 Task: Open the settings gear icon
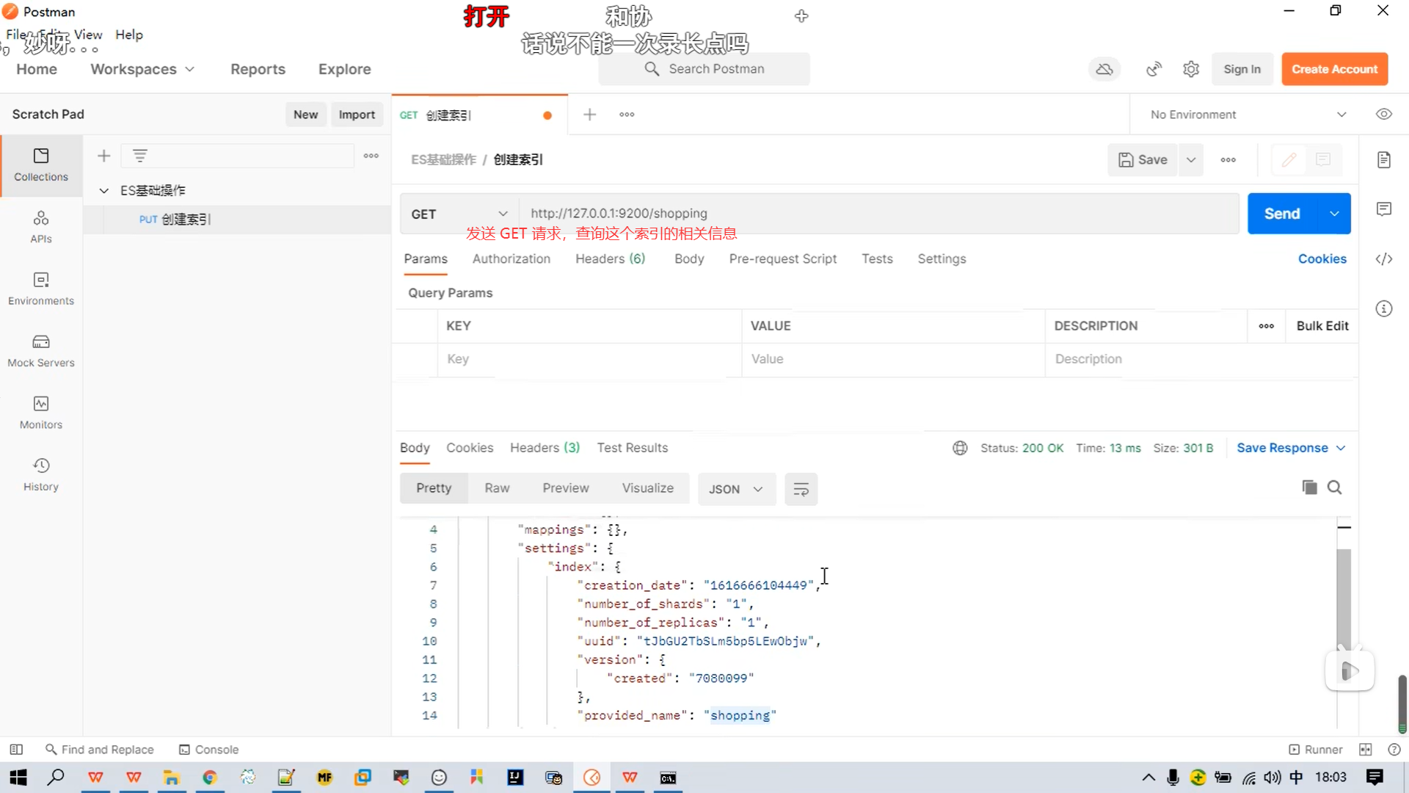tap(1190, 69)
